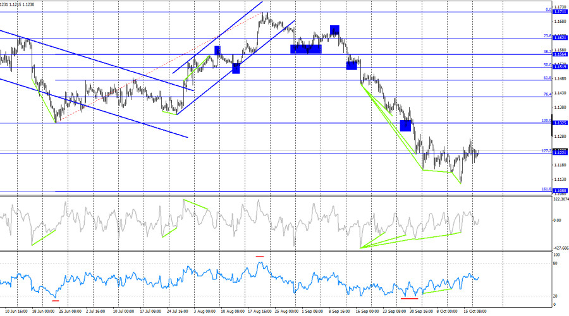The image size is (569, 316).
Task: Click the 8 Sep 16:00 date label
Action: 340,312
